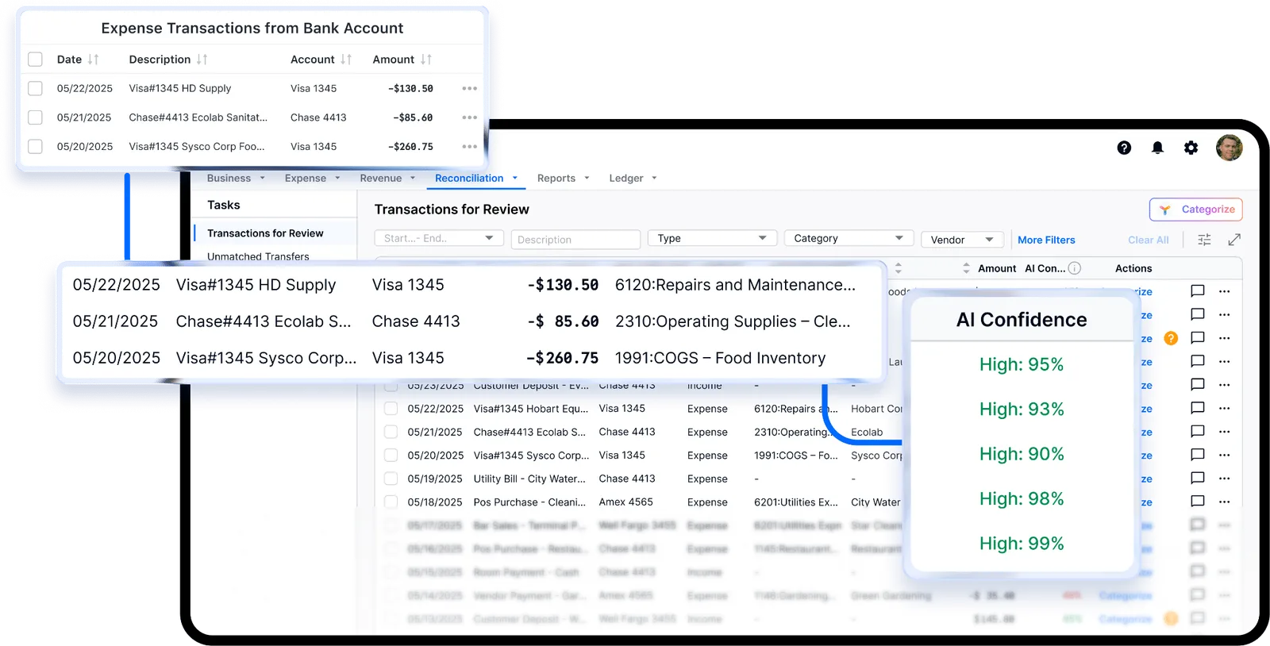Open the user profile avatar
1270x646 pixels.
[1230, 148]
